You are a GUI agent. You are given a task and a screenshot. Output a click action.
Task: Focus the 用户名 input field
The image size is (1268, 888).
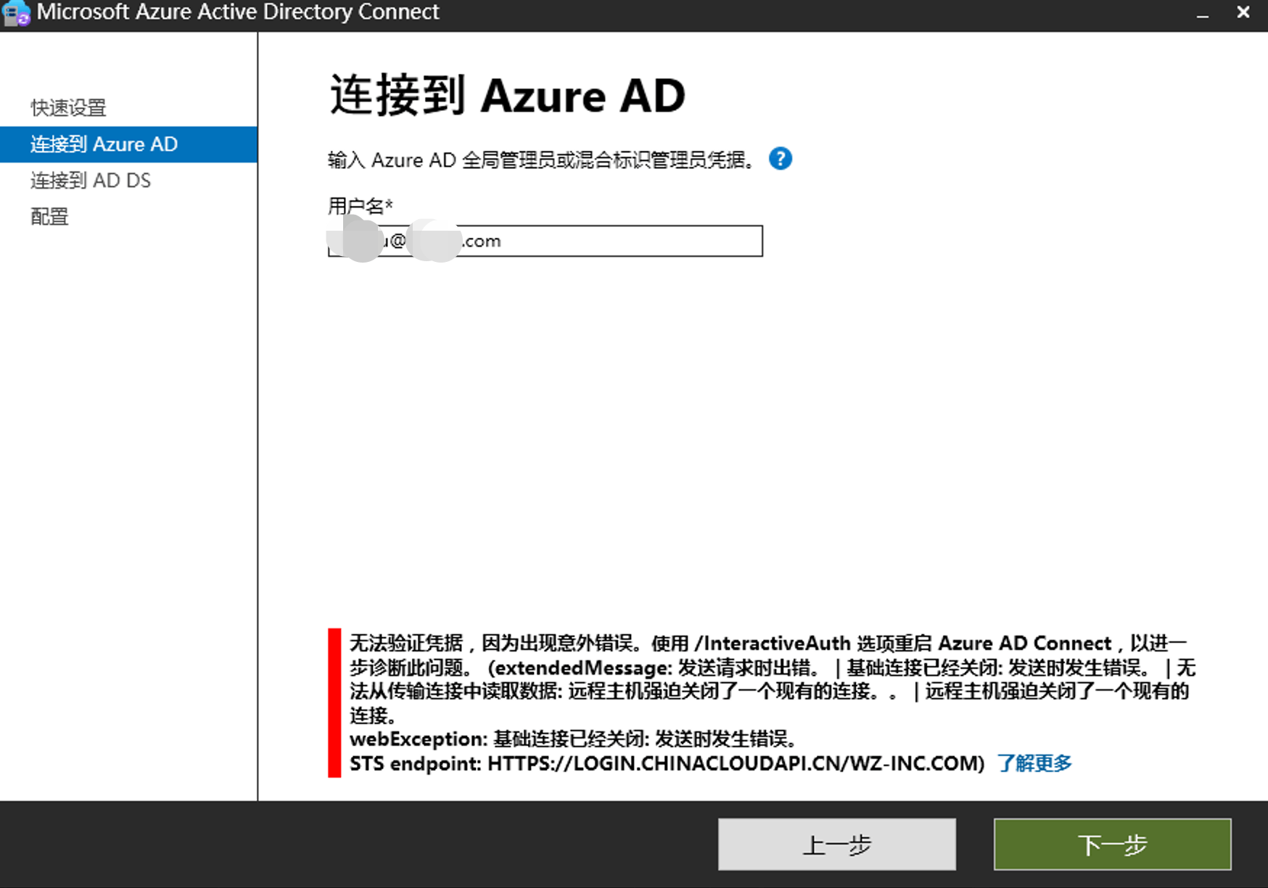pos(545,241)
